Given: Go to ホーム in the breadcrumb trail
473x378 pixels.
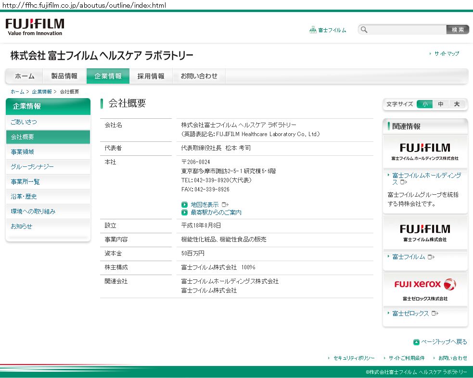Looking at the screenshot, I should [x=17, y=91].
